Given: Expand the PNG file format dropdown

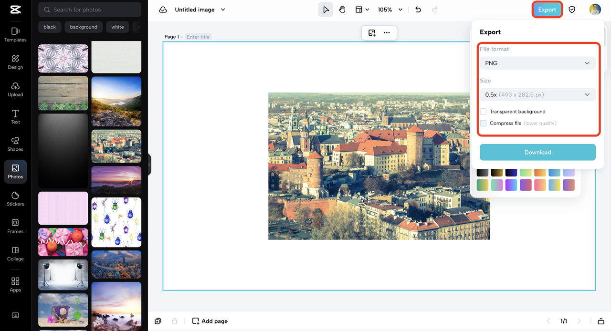Looking at the screenshot, I should 537,63.
